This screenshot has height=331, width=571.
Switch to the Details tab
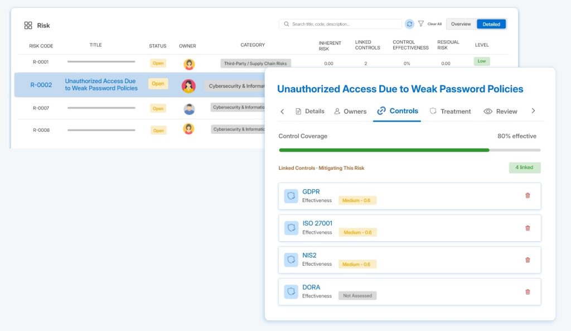pos(310,111)
